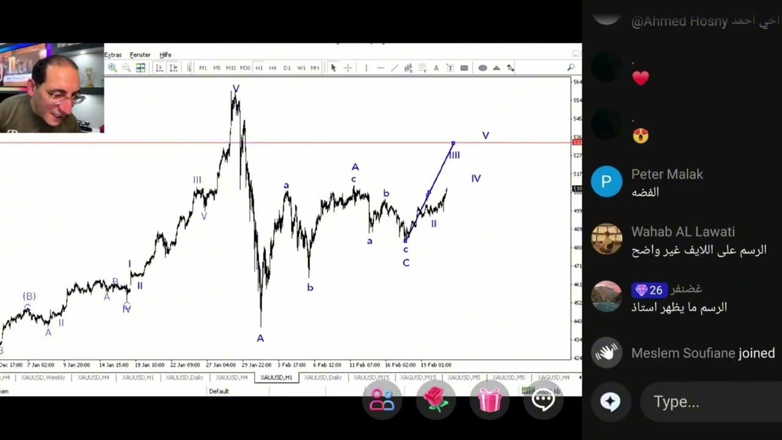Switch chart to M5 timeframe
The height and width of the screenshot is (440, 782).
[x=217, y=68]
